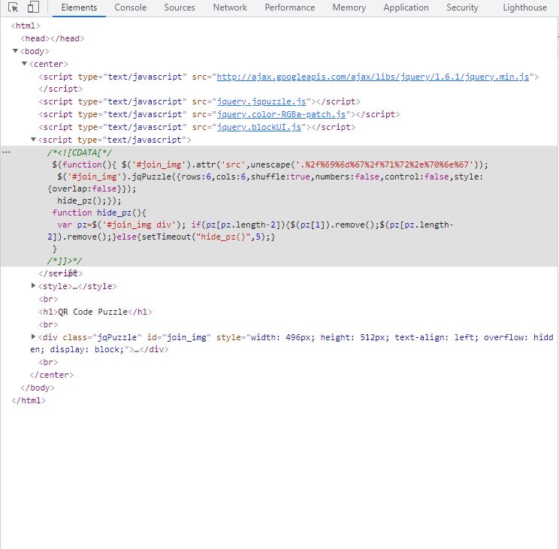Select the br row above the h1
Screen dimensions: 559x549
coord(48,299)
